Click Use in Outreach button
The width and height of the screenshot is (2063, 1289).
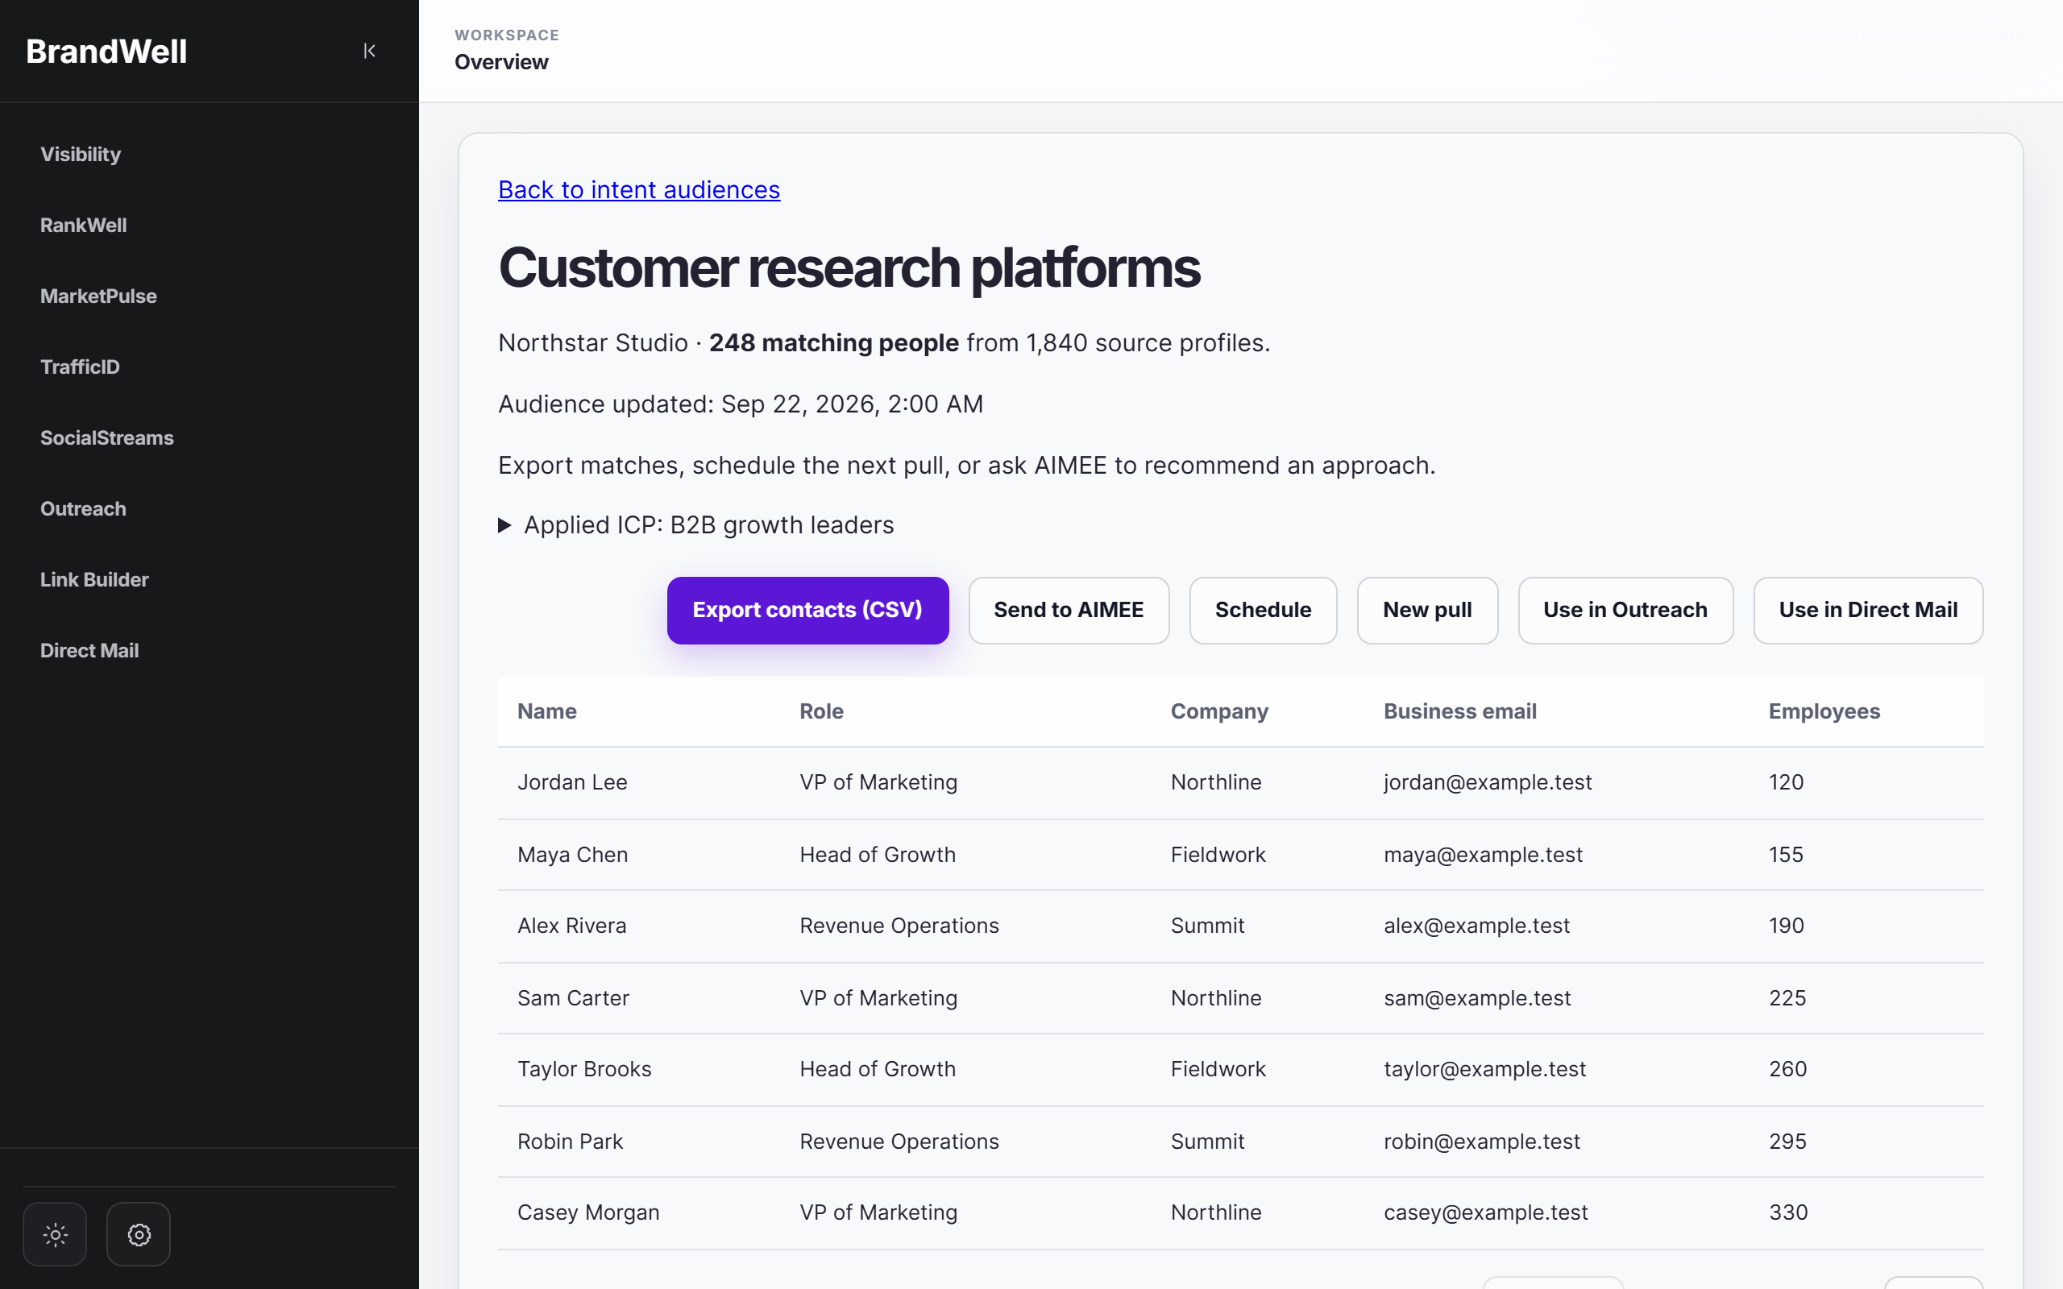coord(1625,611)
